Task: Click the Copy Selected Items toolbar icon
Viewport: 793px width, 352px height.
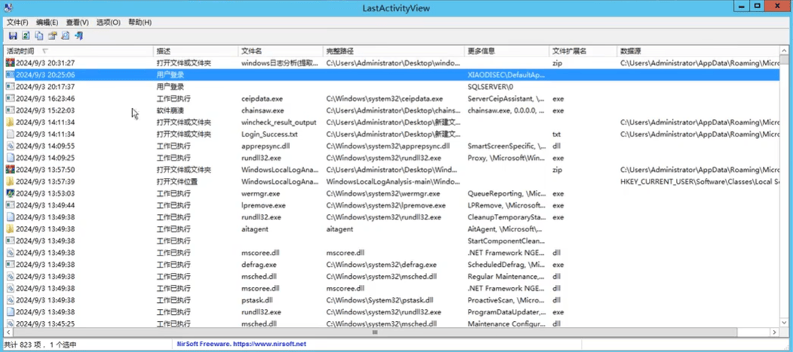Action: coord(39,35)
